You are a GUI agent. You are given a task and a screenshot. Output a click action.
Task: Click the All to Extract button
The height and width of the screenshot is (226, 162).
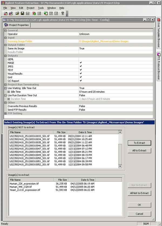coord(139,151)
